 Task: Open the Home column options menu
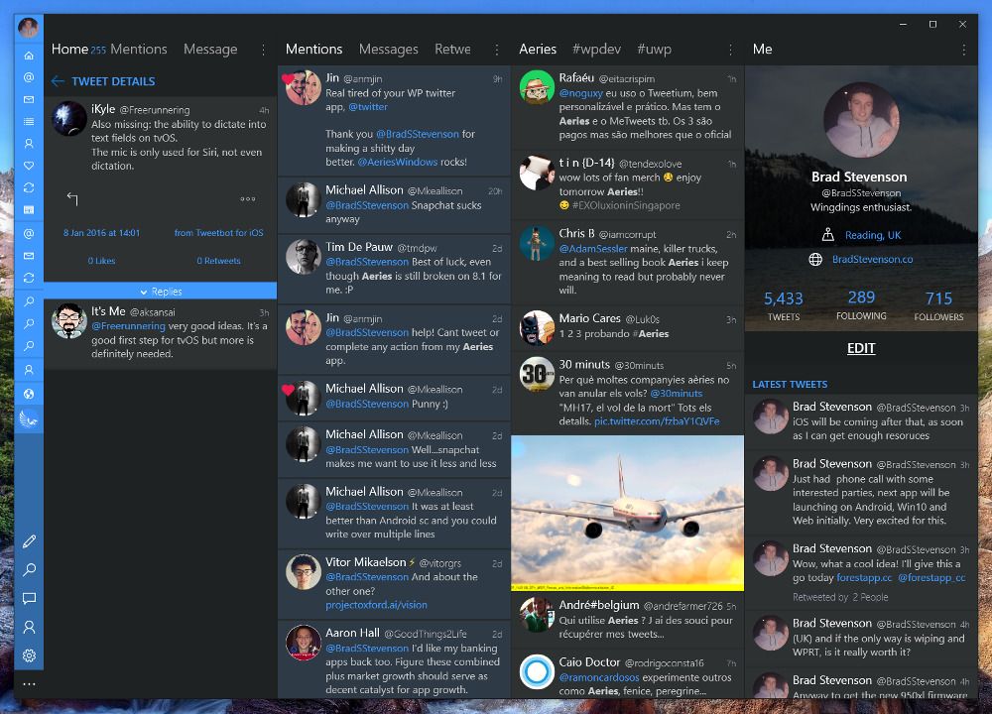262,49
